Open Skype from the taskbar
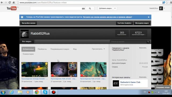Viewport: 172px width, 97px height. [x=45, y=92]
